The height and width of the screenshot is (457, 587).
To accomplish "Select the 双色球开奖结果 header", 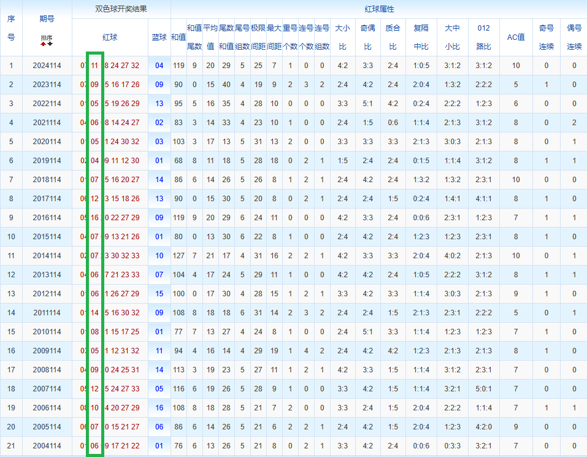I will pos(121,10).
